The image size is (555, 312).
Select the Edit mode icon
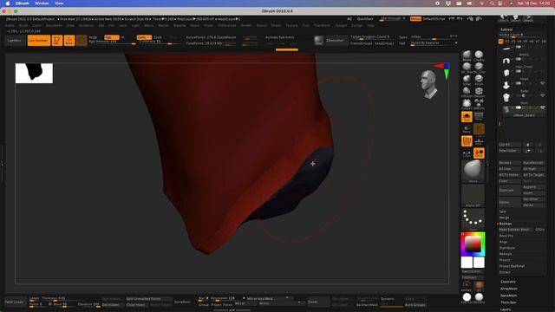(57, 41)
